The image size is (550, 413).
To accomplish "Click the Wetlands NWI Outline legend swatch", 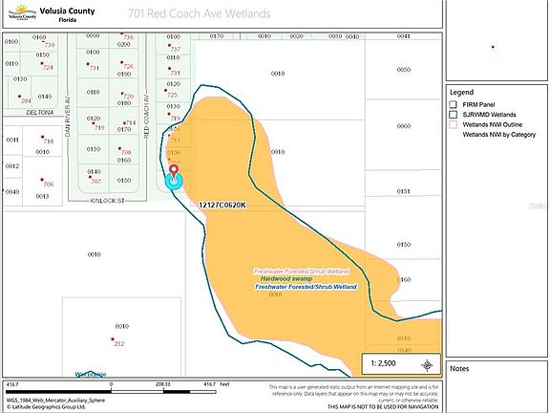I will 454,124.
